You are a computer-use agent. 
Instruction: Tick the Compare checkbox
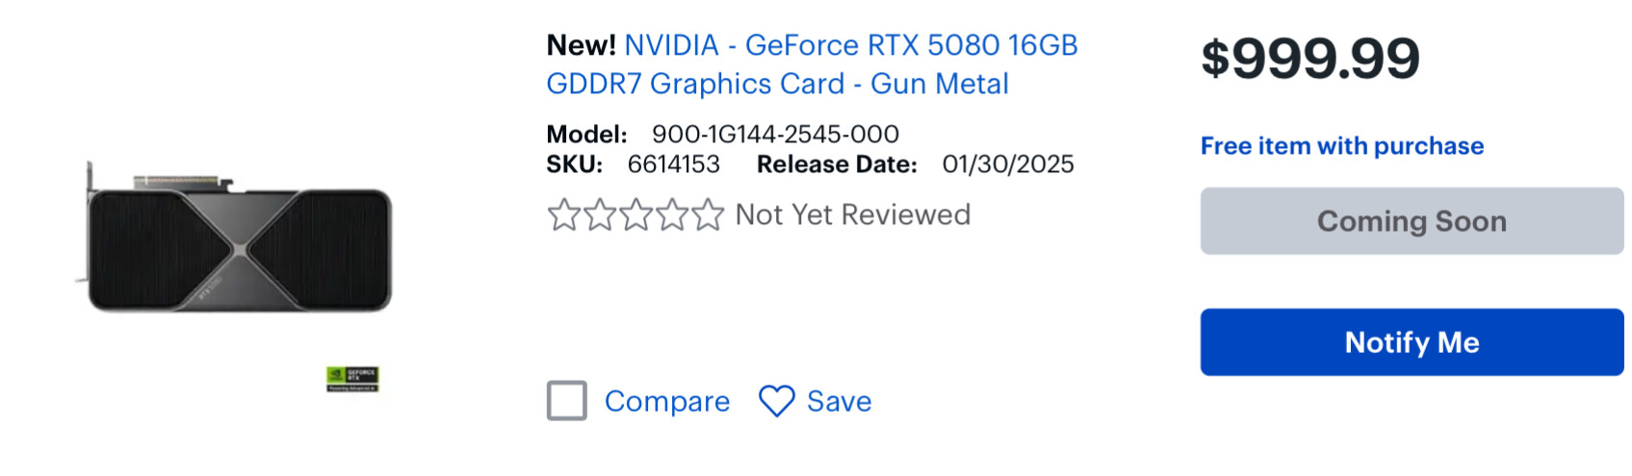click(x=567, y=401)
